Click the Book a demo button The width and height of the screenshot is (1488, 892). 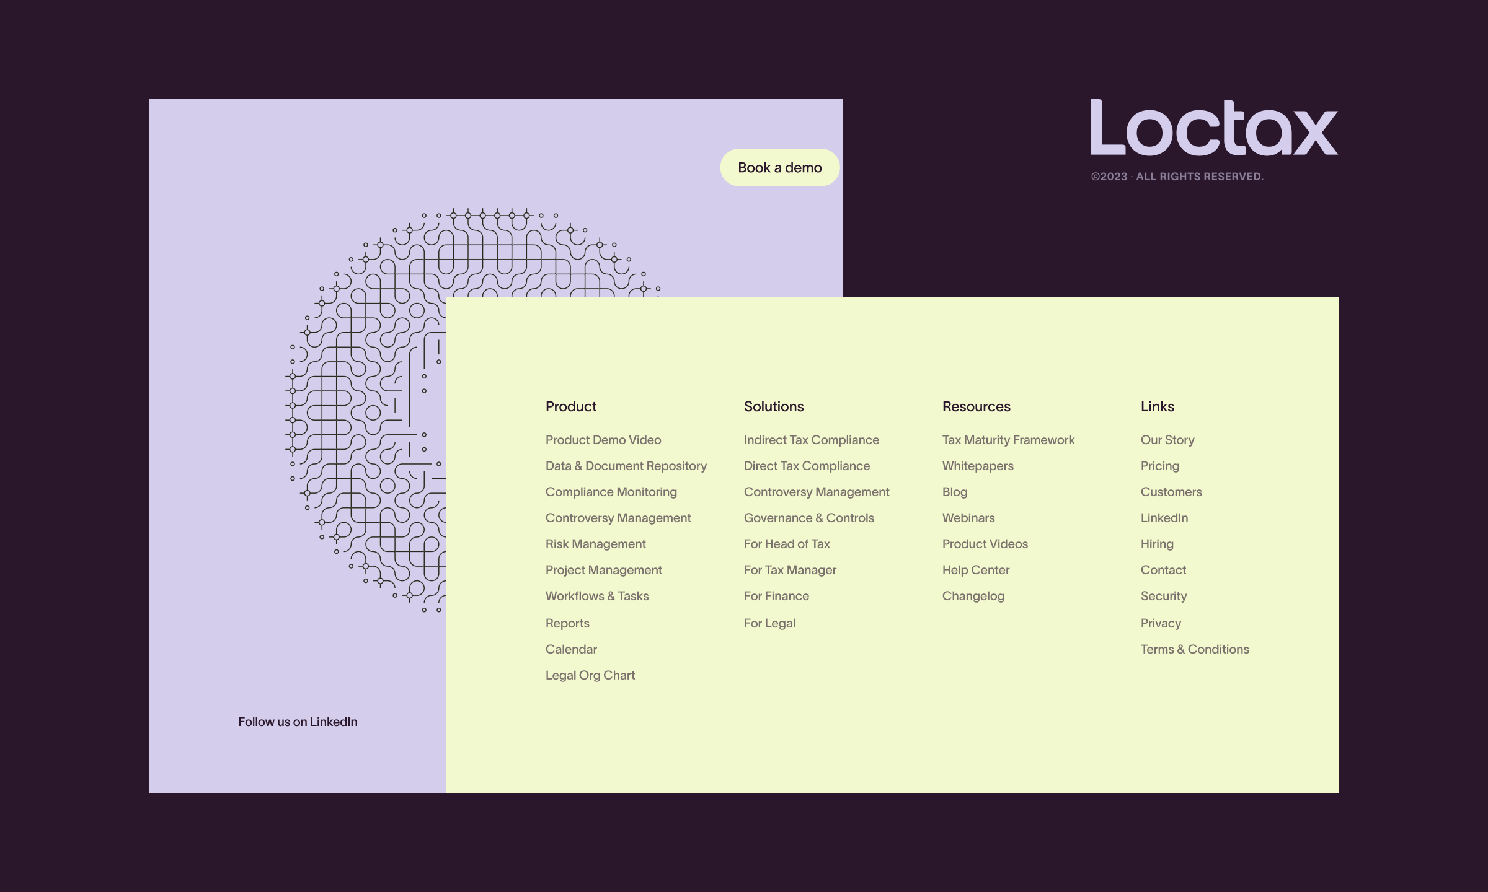(779, 167)
